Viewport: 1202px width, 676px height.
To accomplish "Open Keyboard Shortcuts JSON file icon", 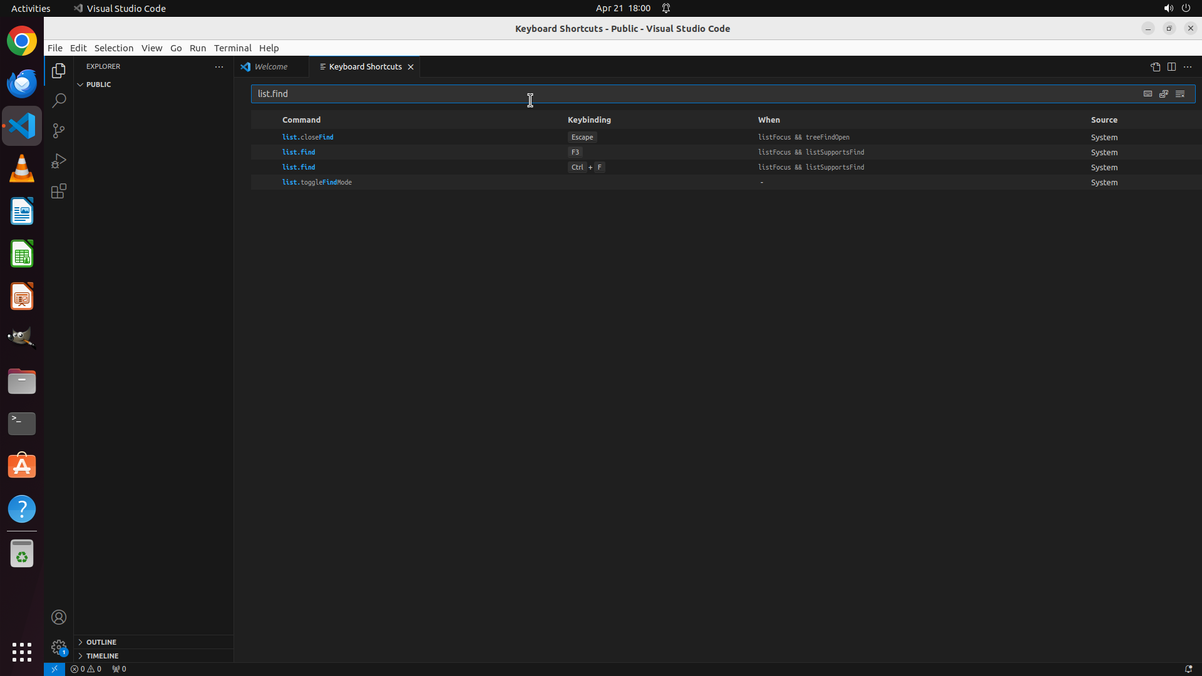I will click(x=1155, y=67).
